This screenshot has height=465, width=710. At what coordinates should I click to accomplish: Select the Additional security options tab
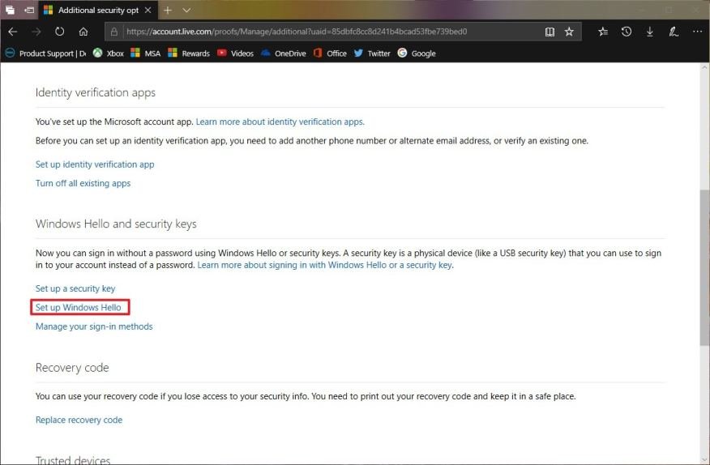97,11
